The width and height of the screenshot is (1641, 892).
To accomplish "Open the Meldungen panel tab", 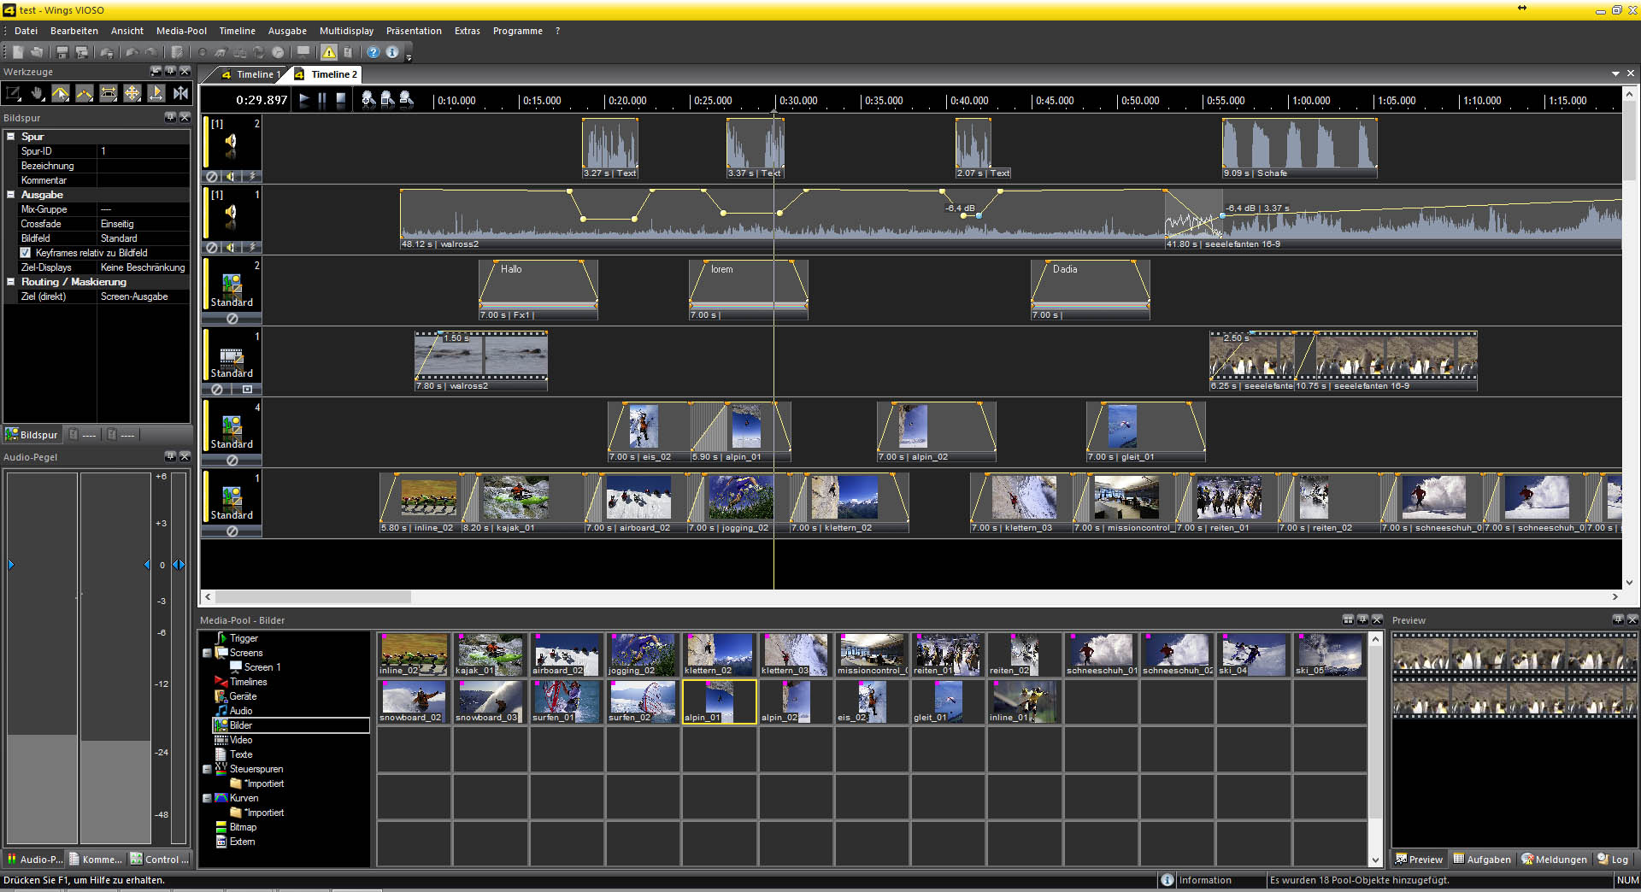I will tap(1553, 860).
